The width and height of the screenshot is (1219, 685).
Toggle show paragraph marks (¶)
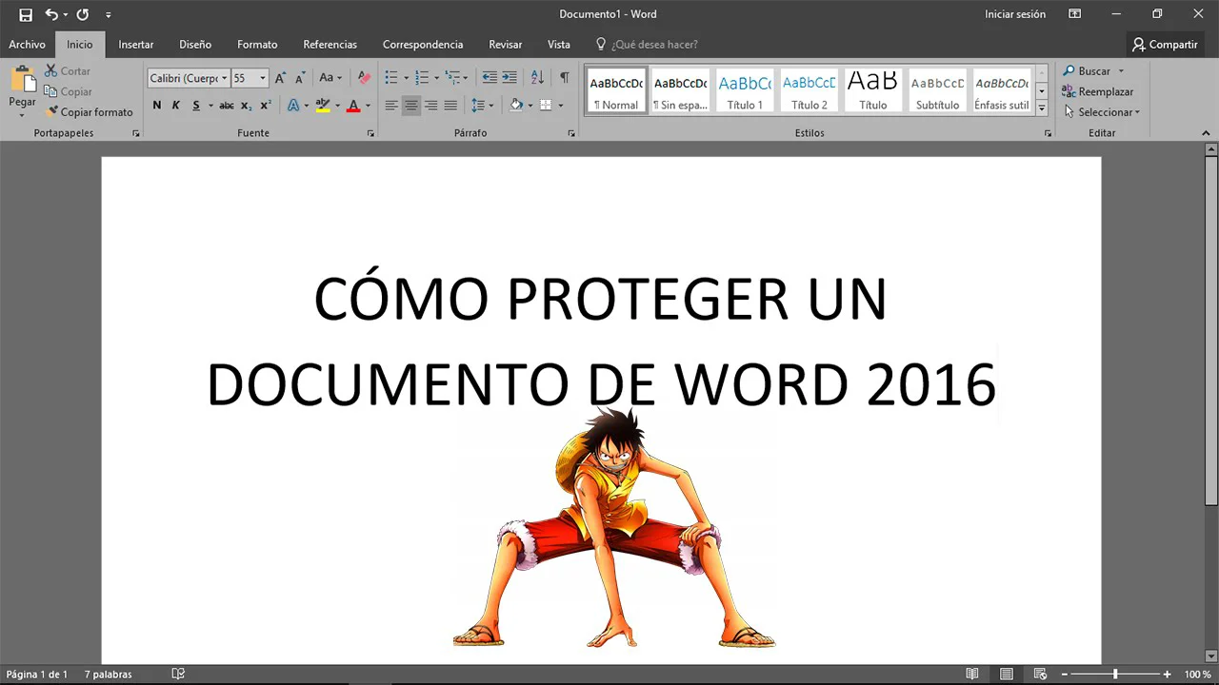[565, 78]
